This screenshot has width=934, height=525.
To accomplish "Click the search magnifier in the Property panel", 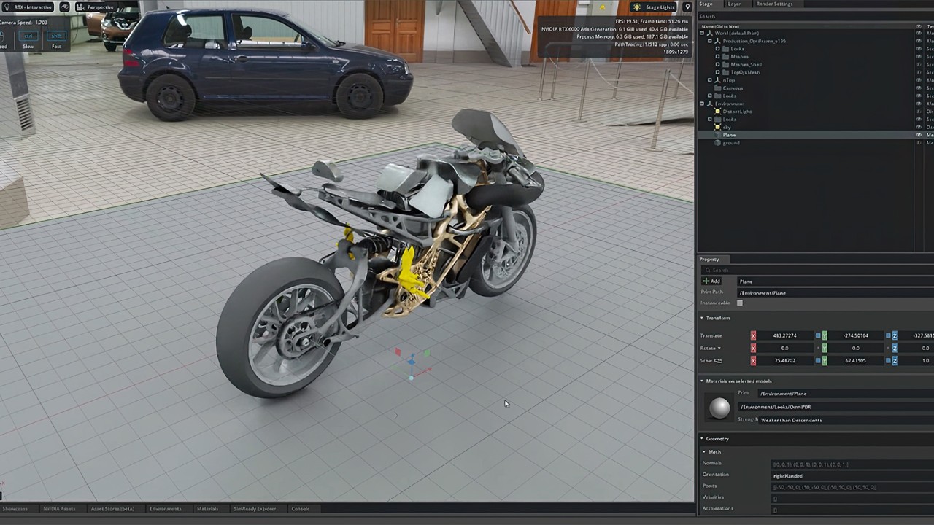I will 707,271.
